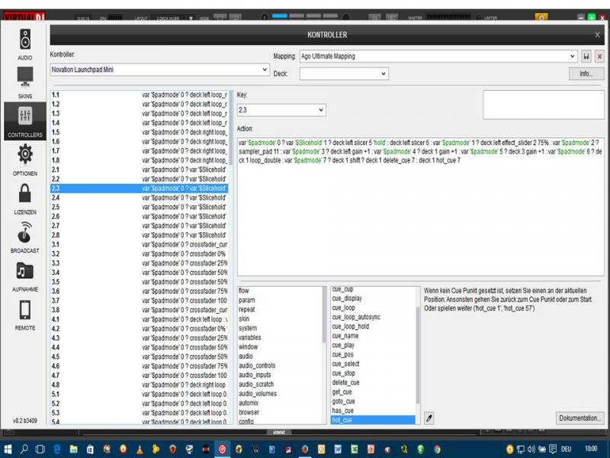610x458 pixels.
Task: Delete mapping using the red X icon
Action: pyautogui.click(x=599, y=56)
